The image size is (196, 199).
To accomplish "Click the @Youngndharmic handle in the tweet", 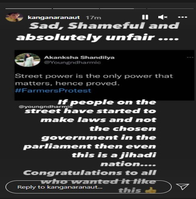I will click(72, 62).
